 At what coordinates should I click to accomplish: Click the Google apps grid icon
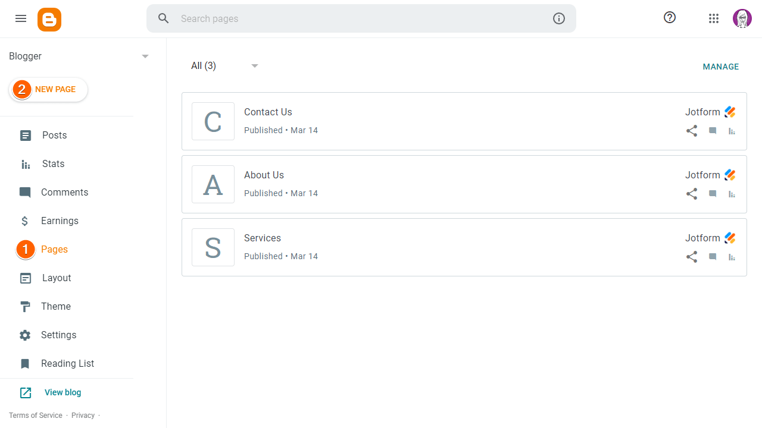click(x=714, y=18)
